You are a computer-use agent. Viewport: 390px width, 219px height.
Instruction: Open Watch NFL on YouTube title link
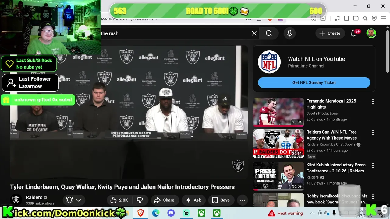pos(317,59)
